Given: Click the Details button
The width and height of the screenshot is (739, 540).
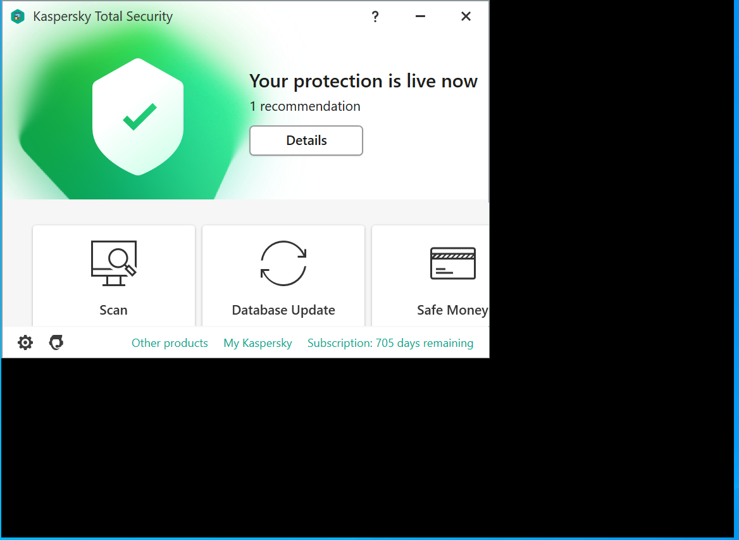Looking at the screenshot, I should pyautogui.click(x=306, y=141).
